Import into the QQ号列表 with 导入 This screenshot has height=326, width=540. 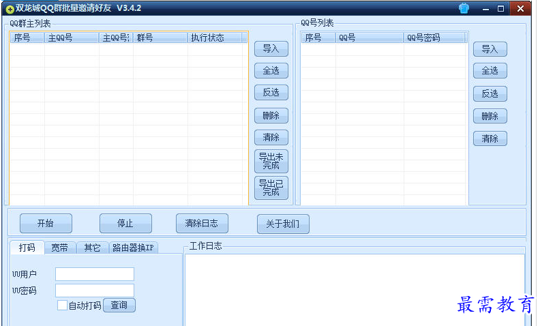490,49
